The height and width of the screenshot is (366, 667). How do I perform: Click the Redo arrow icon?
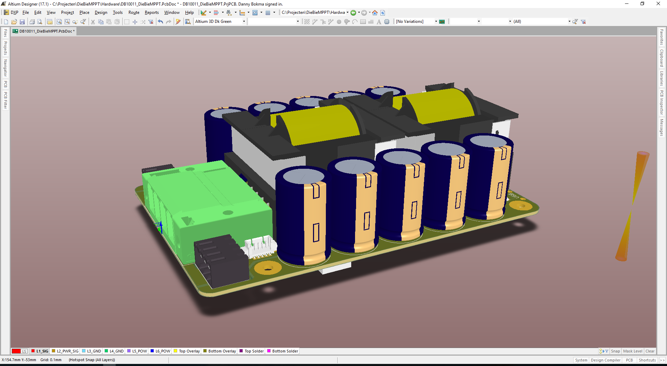click(168, 22)
